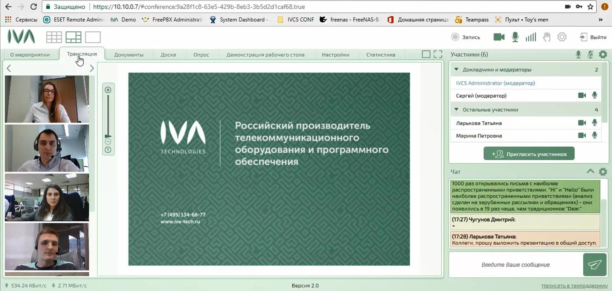This screenshot has width=612, height=291.
Task: Open the IVCS CONF bookmark
Action: pyautogui.click(x=296, y=20)
